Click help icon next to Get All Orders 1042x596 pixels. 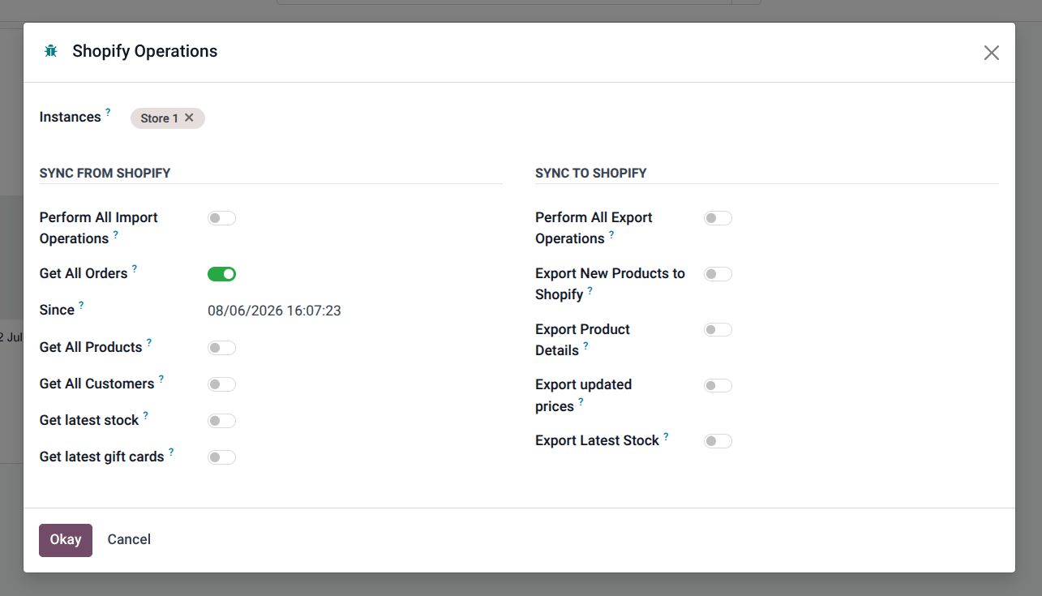(x=135, y=268)
